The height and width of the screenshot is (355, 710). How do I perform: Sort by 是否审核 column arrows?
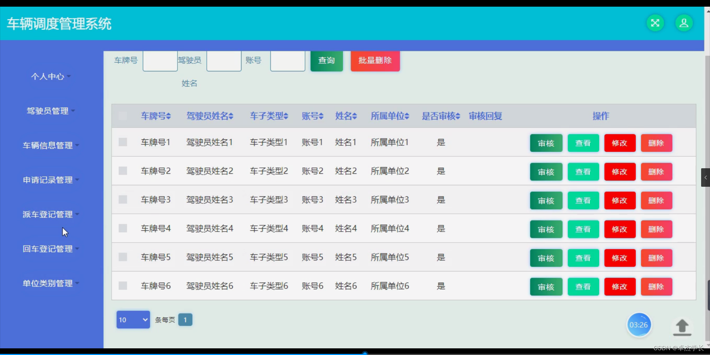[458, 116]
